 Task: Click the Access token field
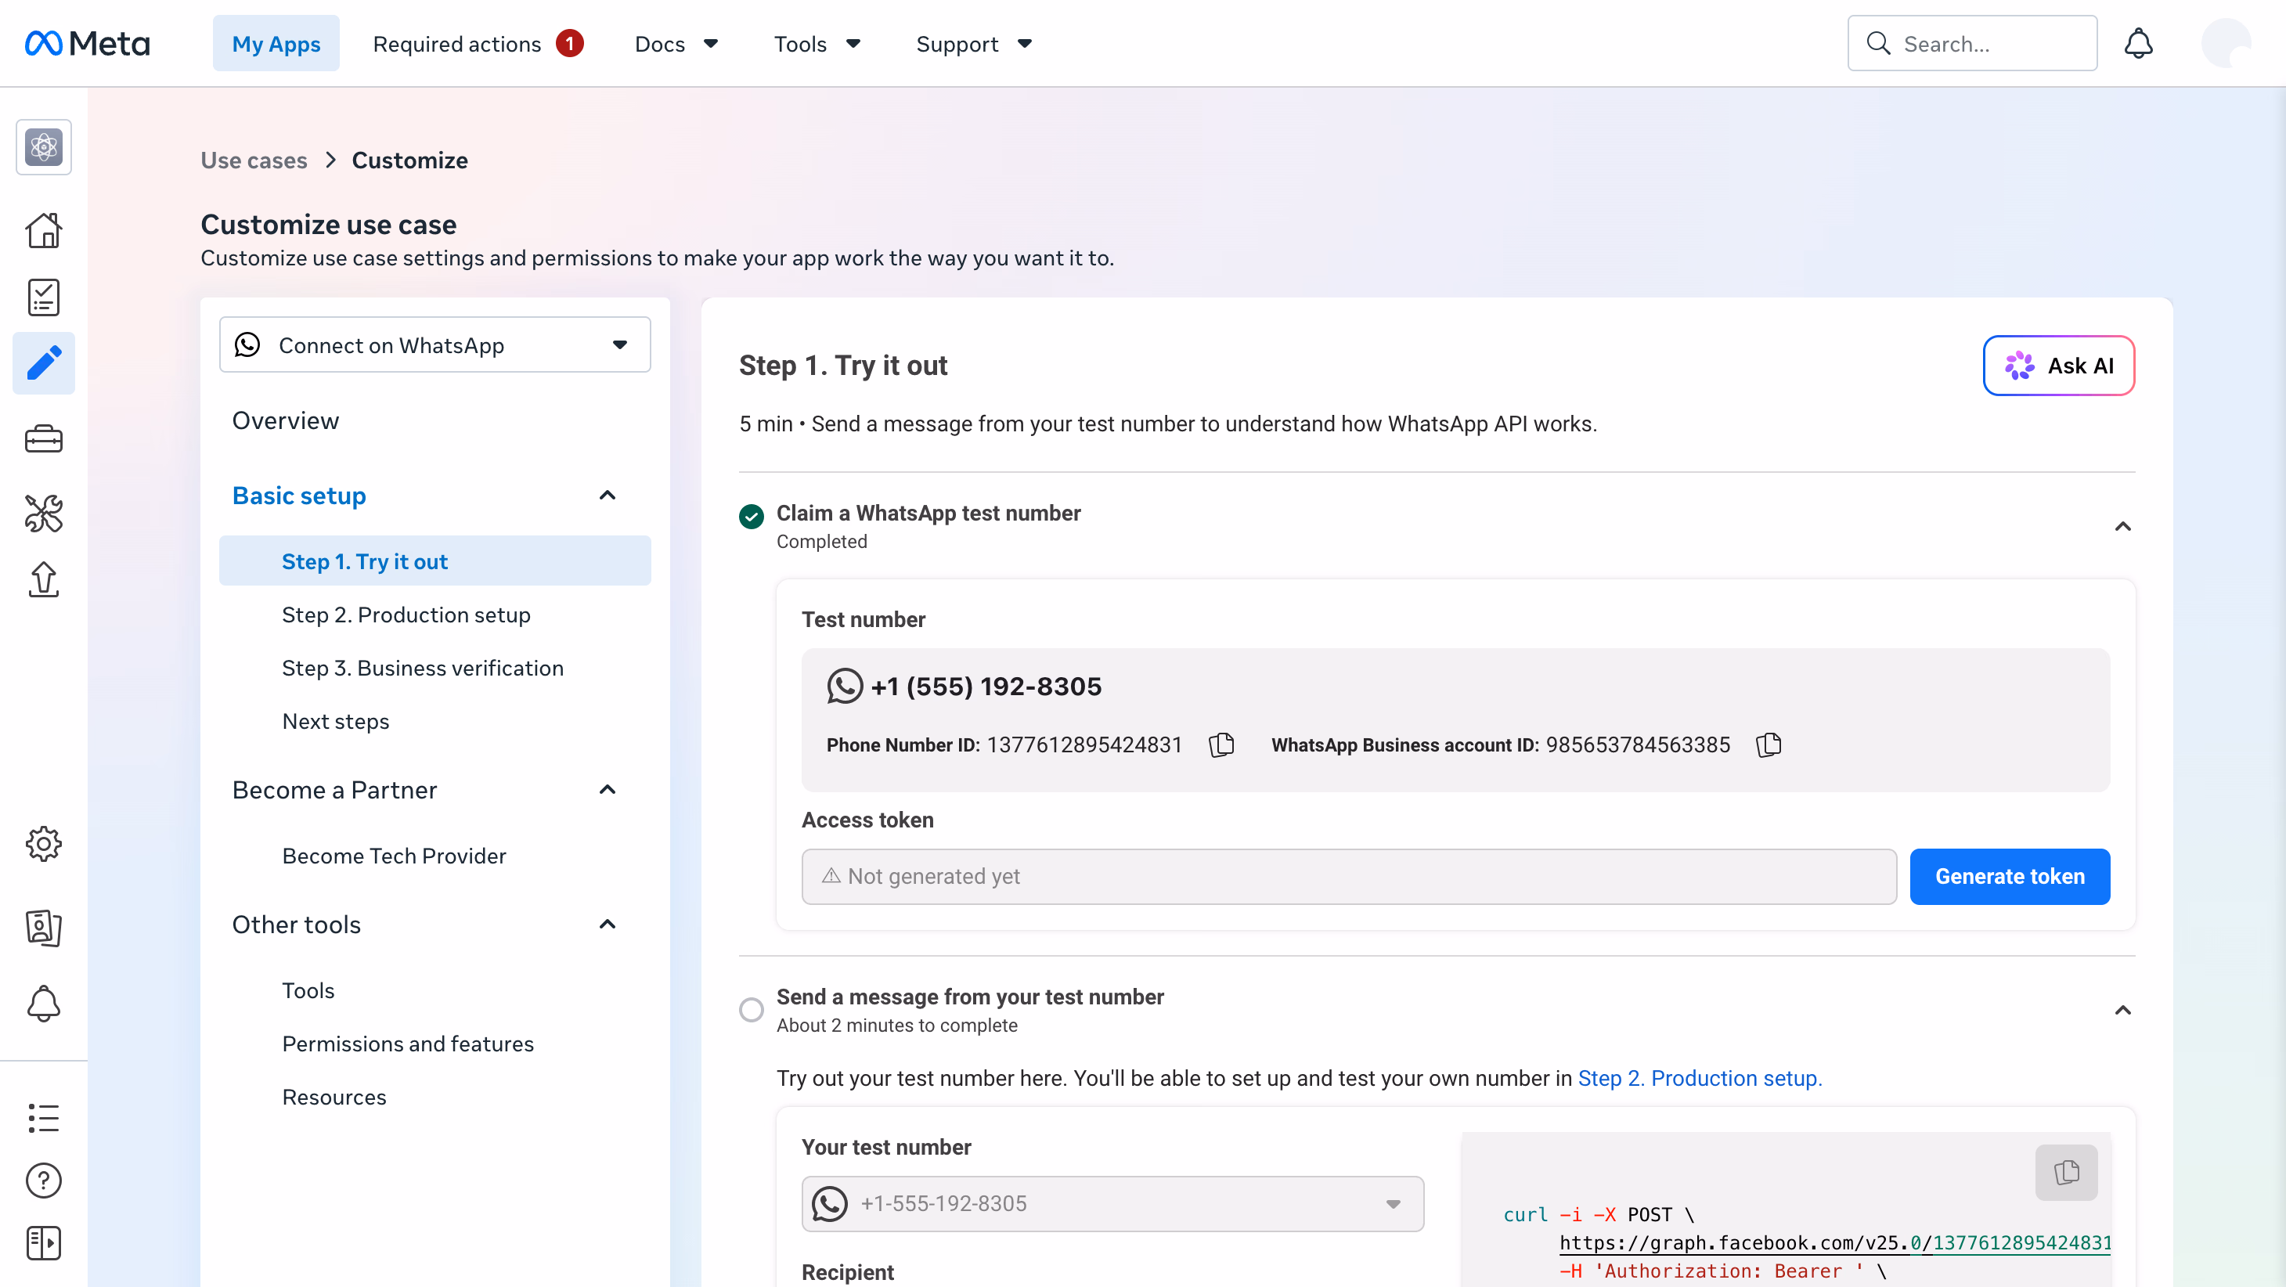pyautogui.click(x=1349, y=876)
